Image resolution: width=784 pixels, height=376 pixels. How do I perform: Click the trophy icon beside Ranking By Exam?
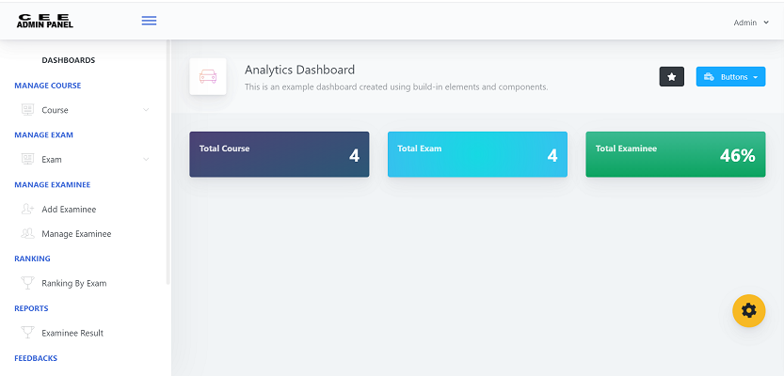[x=28, y=283]
